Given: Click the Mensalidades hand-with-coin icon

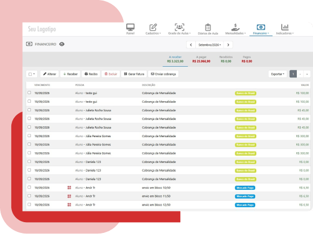Looking at the screenshot, I should tap(235, 27).
